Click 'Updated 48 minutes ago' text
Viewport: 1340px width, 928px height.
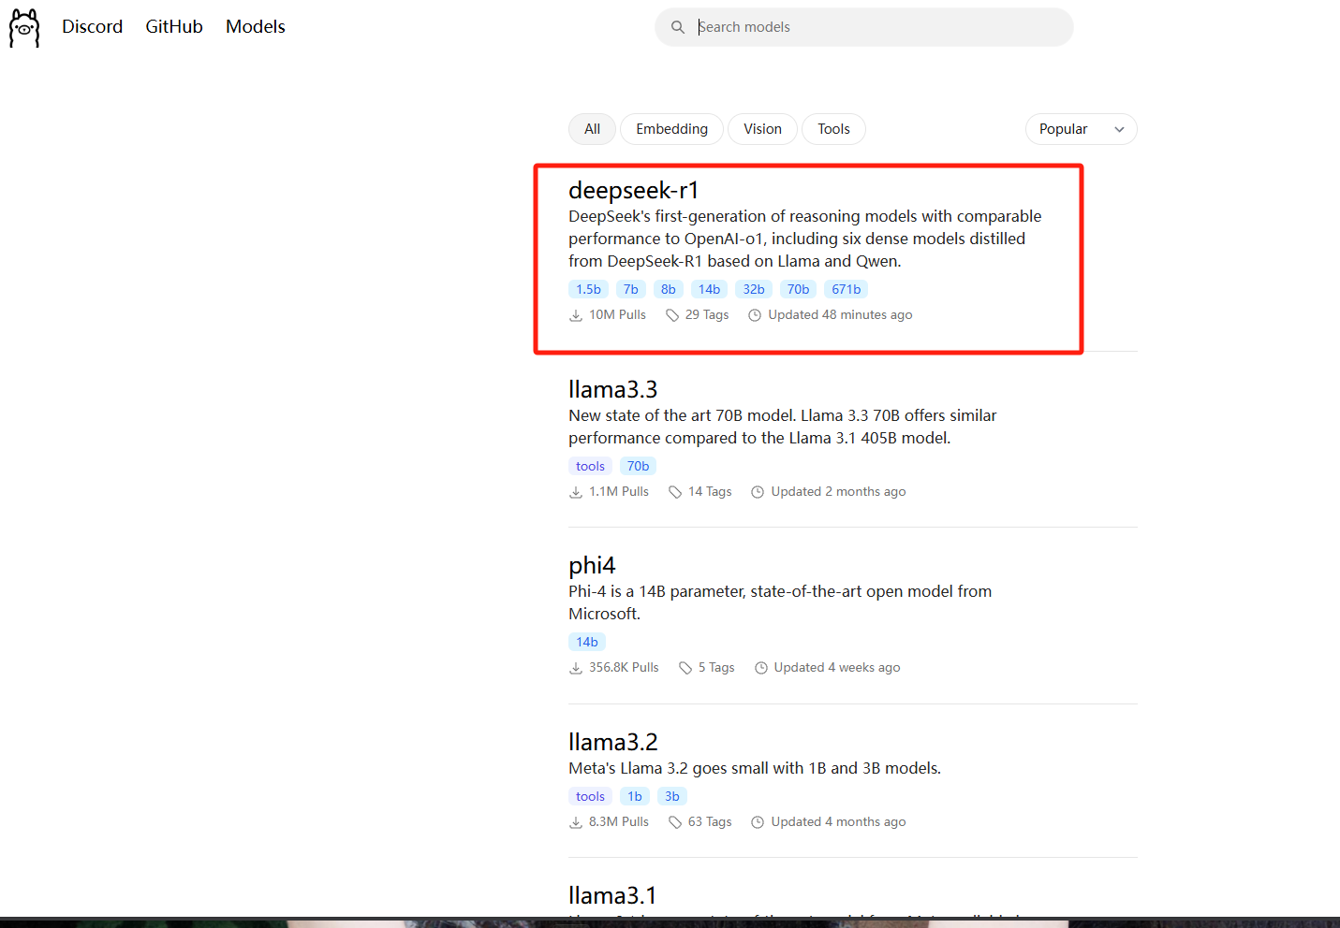840,315
